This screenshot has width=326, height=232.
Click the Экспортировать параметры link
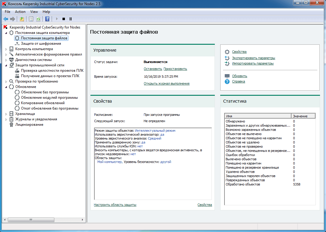pyautogui.click(x=254, y=58)
